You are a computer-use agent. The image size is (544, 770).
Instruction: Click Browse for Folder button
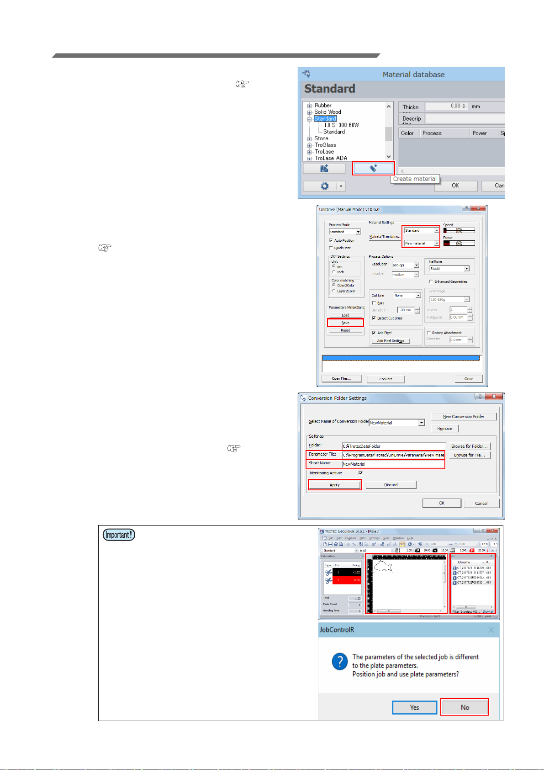click(470, 446)
